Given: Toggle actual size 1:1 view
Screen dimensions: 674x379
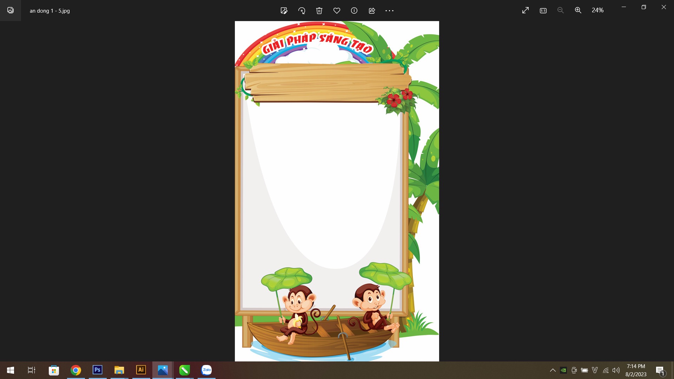Looking at the screenshot, I should coord(543,11).
